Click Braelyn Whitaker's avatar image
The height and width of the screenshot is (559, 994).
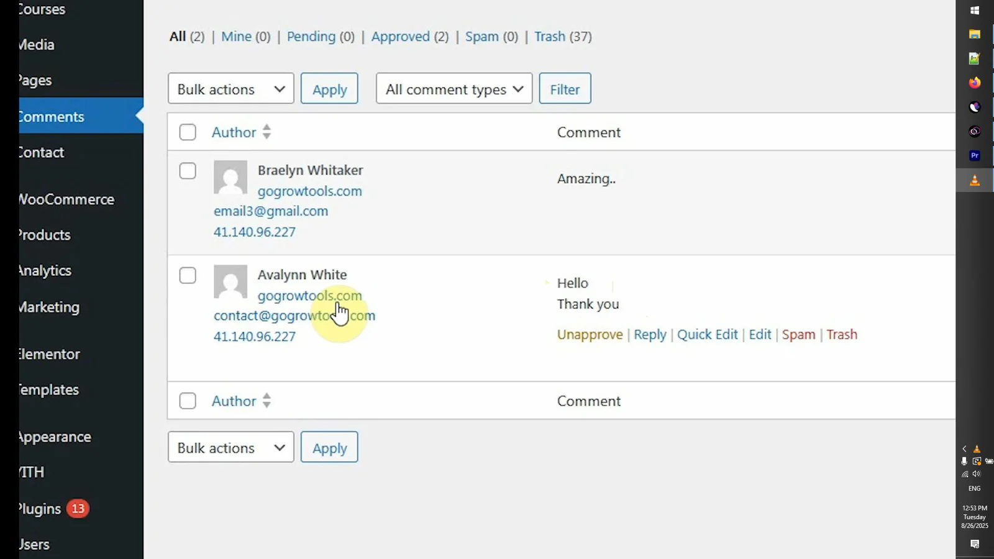[230, 177]
